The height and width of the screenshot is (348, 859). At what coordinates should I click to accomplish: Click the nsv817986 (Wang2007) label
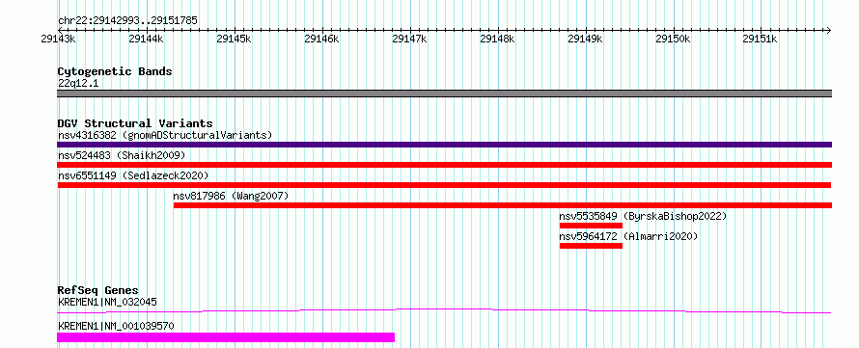coord(231,196)
